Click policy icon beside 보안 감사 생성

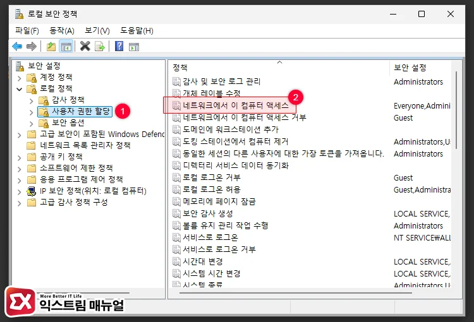click(176, 213)
